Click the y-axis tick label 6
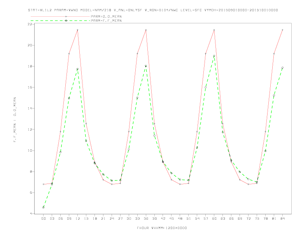Viewport: 308px width, 238px height. [x=31, y=192]
